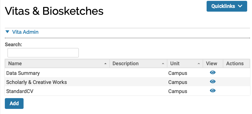This screenshot has width=252, height=114.
Task: Click the Vita Admin section link
Action: (25, 32)
